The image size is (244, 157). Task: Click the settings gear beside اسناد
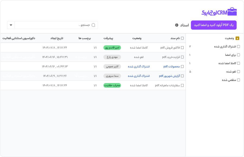coord(177,25)
